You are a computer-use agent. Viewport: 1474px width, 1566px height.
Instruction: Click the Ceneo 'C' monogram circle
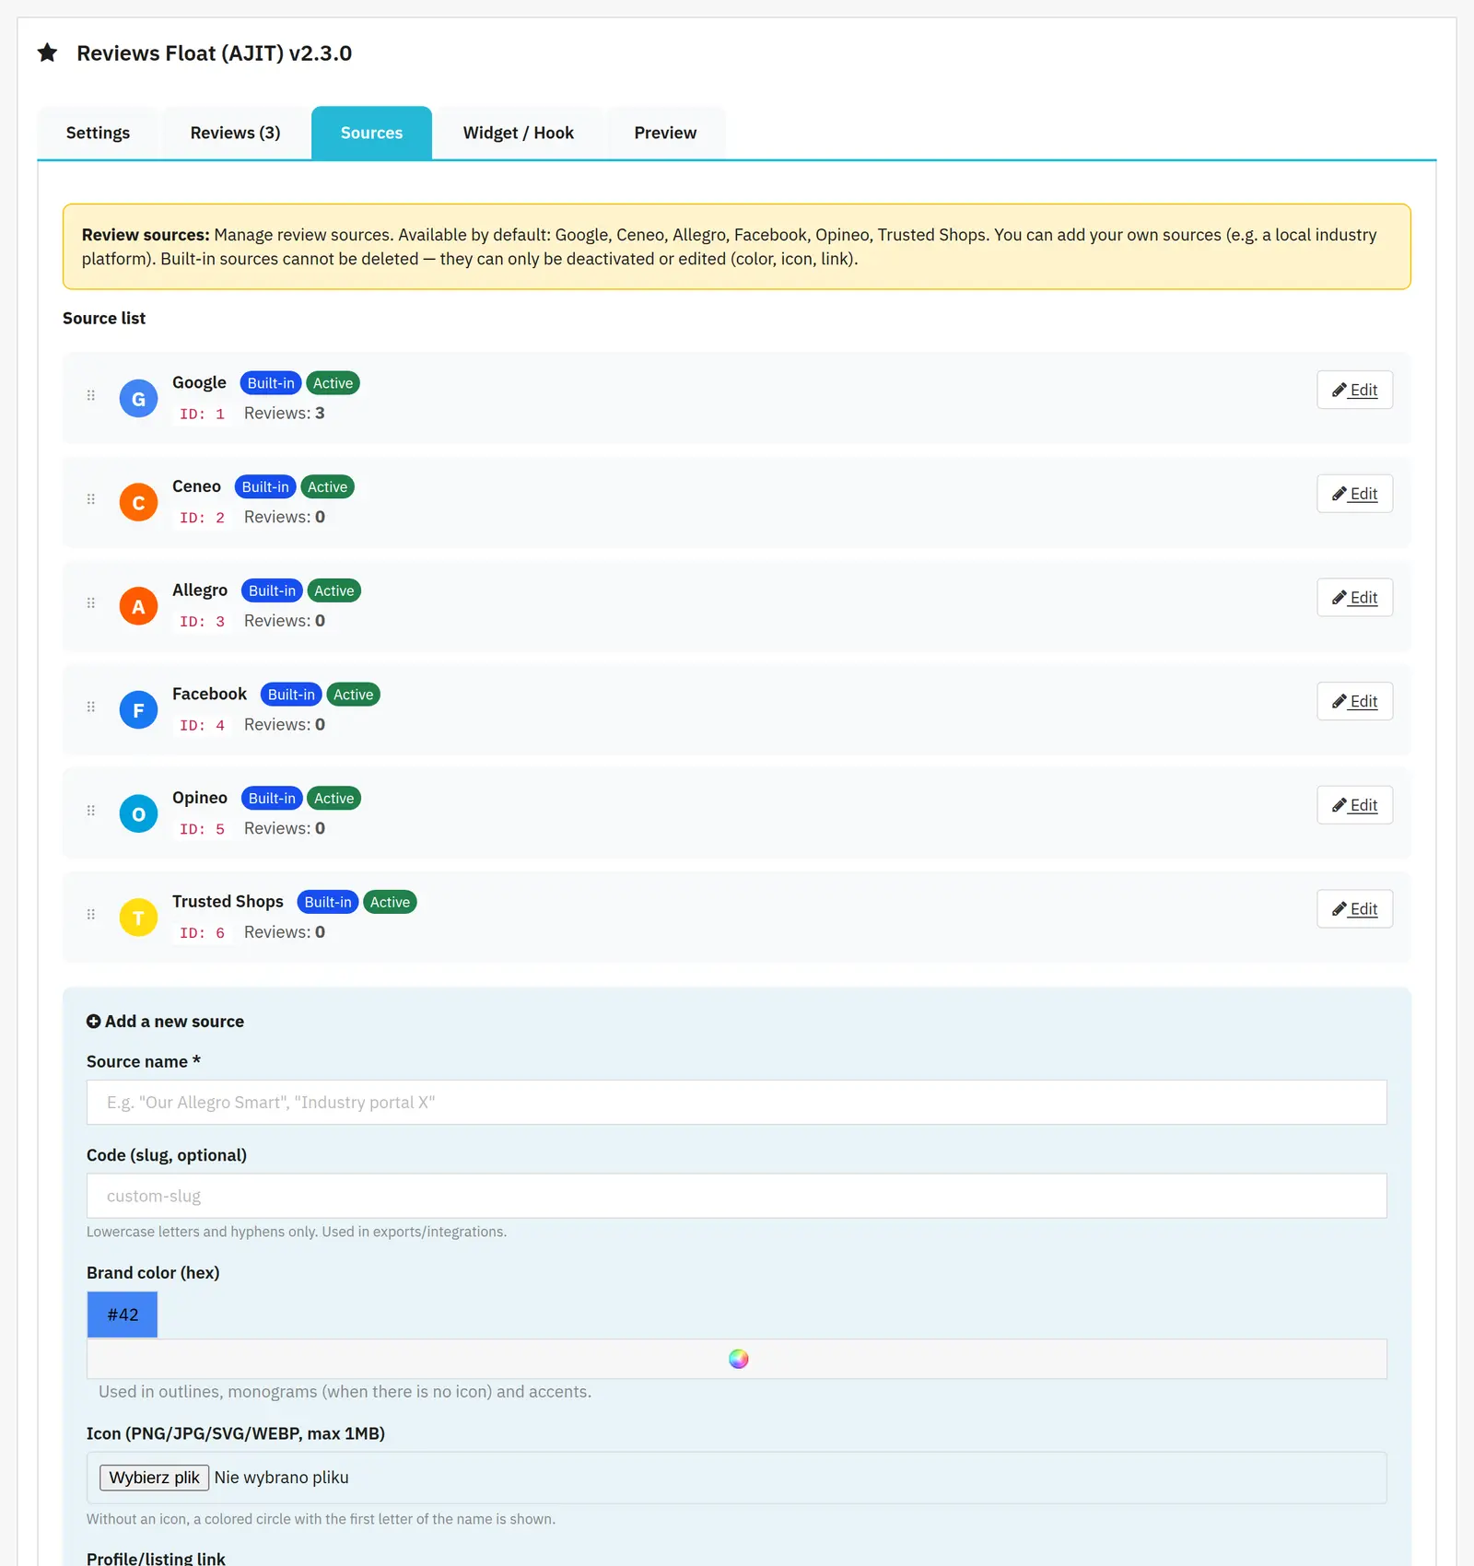138,502
